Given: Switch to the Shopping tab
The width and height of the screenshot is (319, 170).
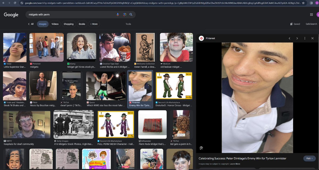Looking at the screenshot, I should [x=68, y=24].
